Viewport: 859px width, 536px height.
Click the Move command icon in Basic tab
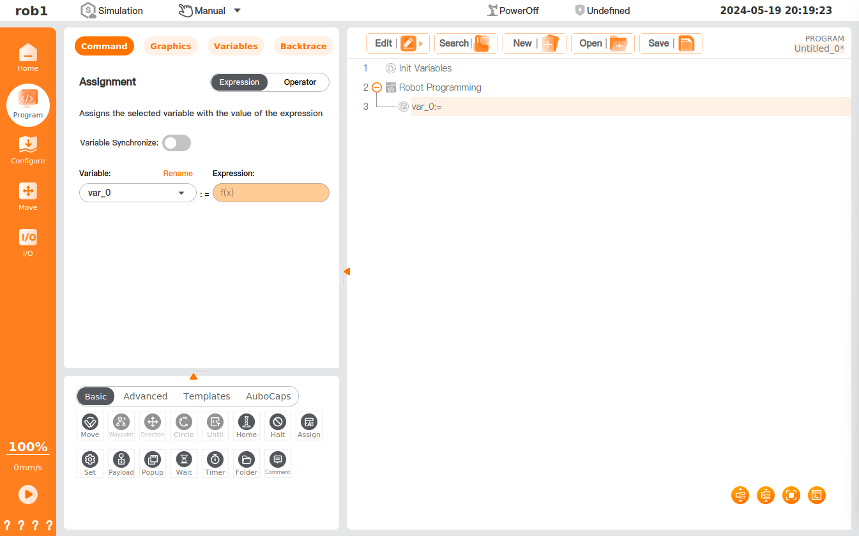point(90,426)
